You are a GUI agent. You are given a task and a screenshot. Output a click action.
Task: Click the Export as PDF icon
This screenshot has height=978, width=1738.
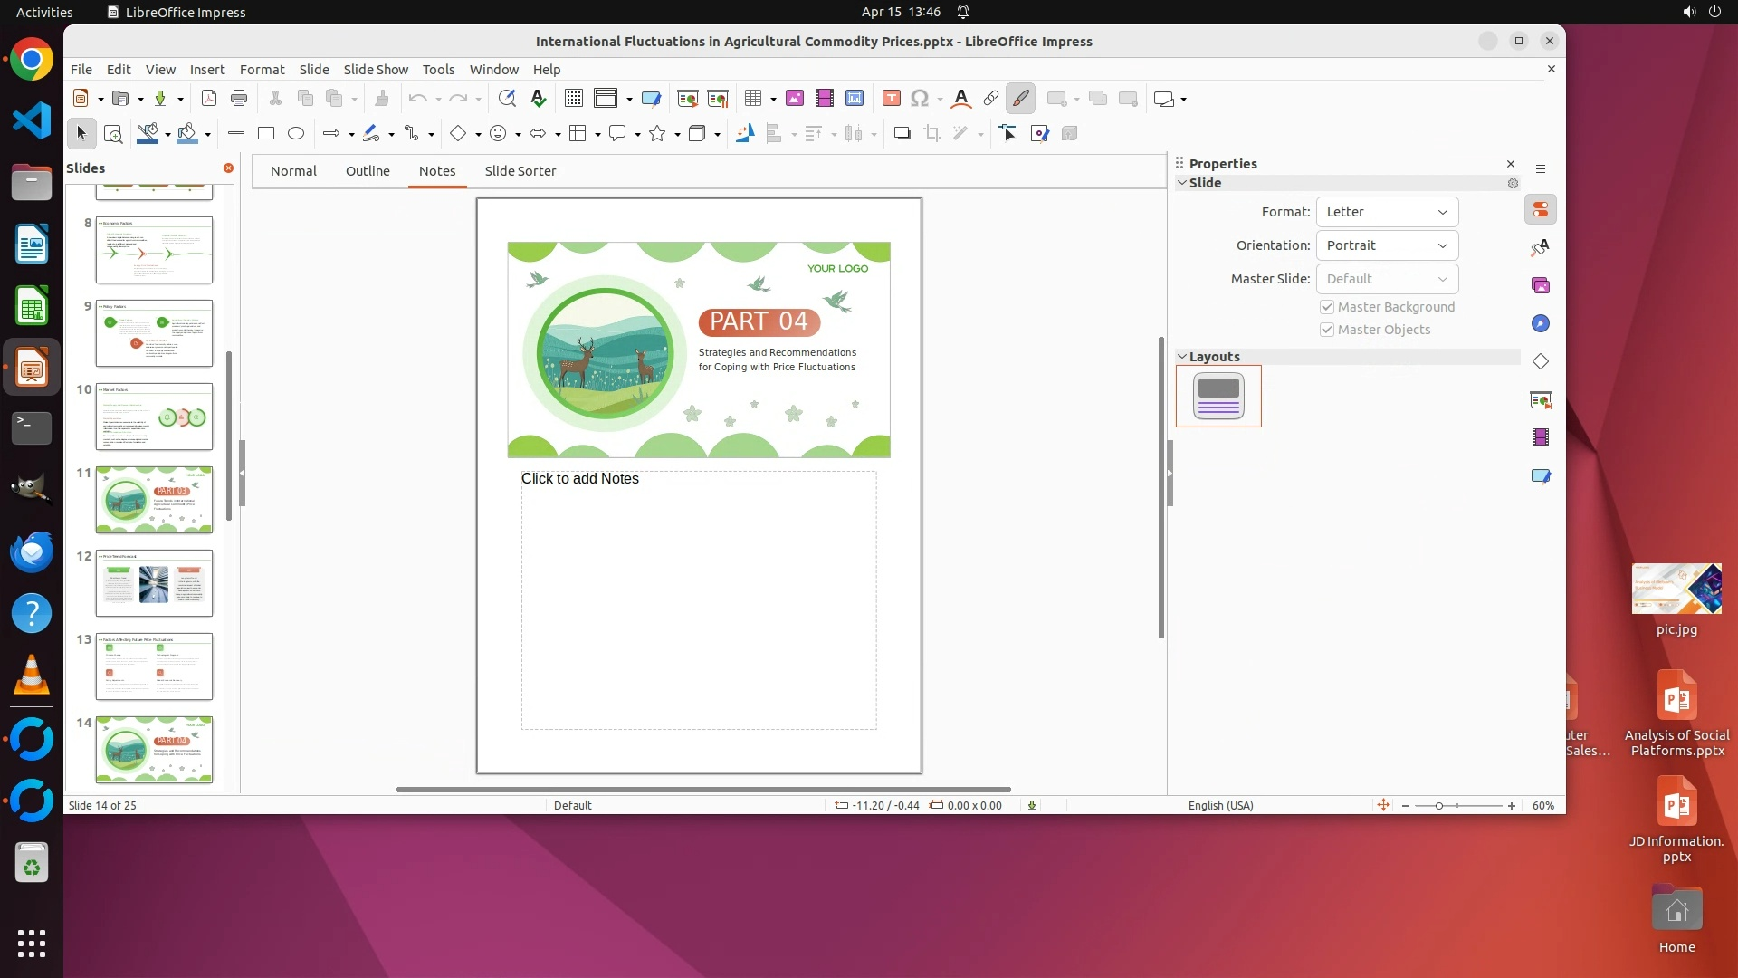pos(209,99)
